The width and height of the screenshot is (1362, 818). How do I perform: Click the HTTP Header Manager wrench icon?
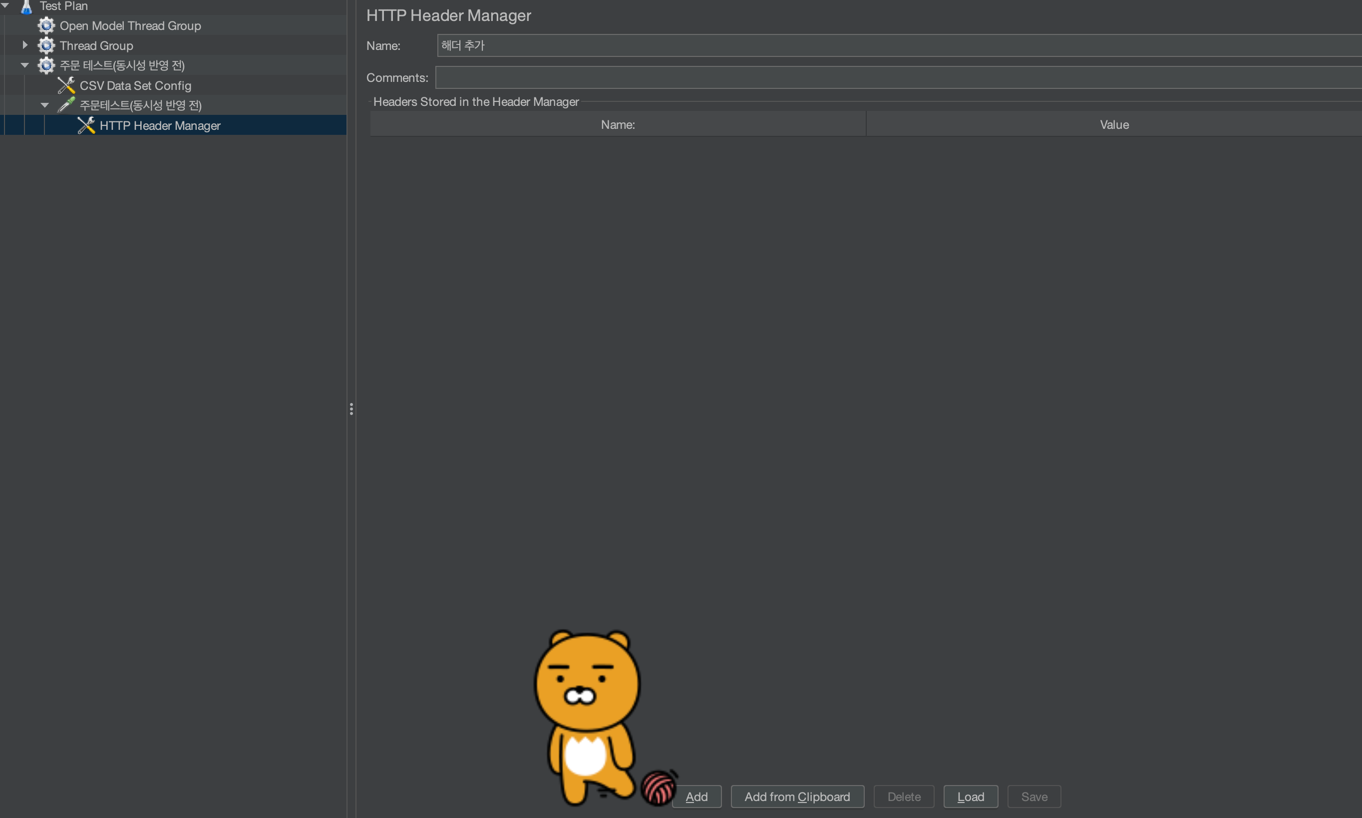point(86,125)
